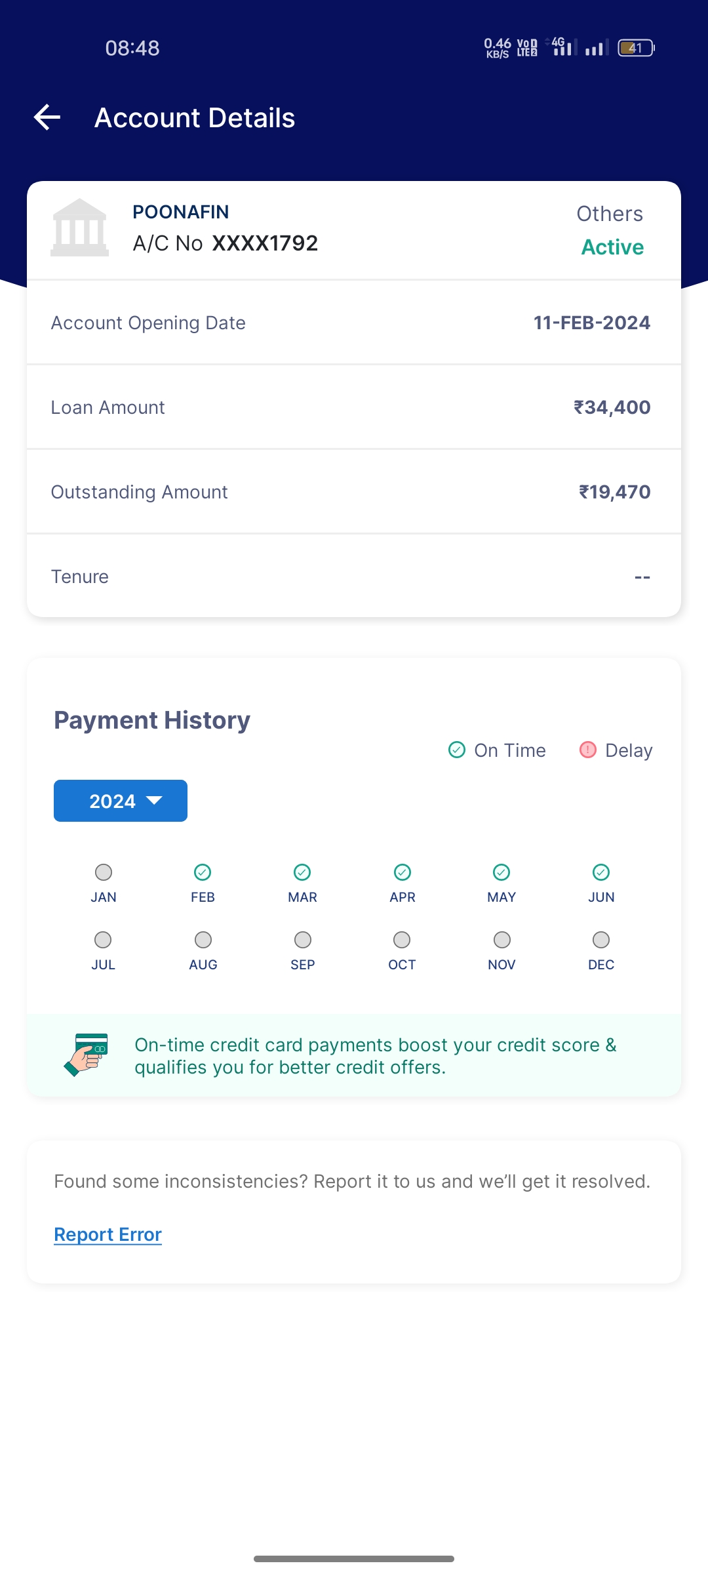Tap the bank building icon
Viewport: 708px width, 1574px height.
point(79,228)
